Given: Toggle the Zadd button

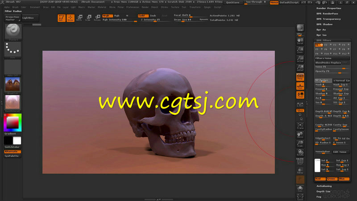Looking at the screenshot, I should click(143, 16).
